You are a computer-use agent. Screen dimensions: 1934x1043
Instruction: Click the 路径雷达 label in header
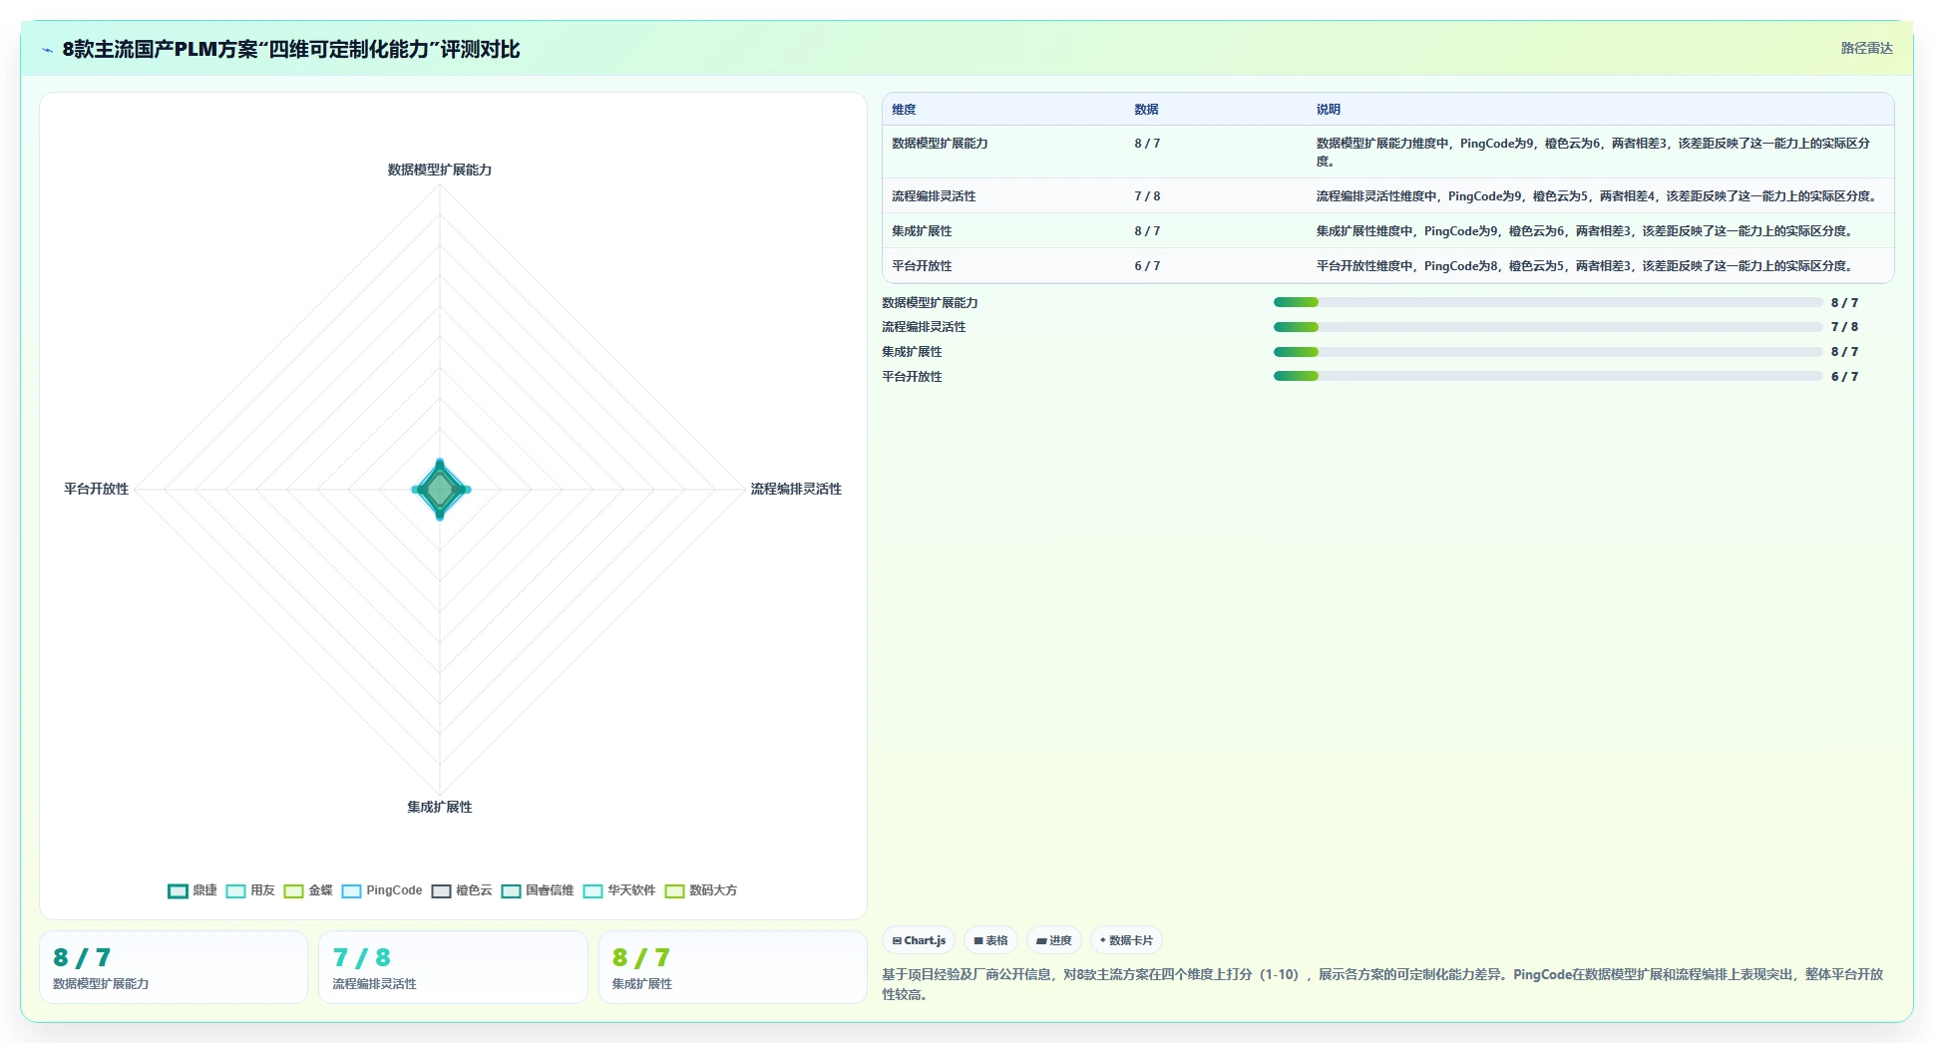[x=1866, y=48]
